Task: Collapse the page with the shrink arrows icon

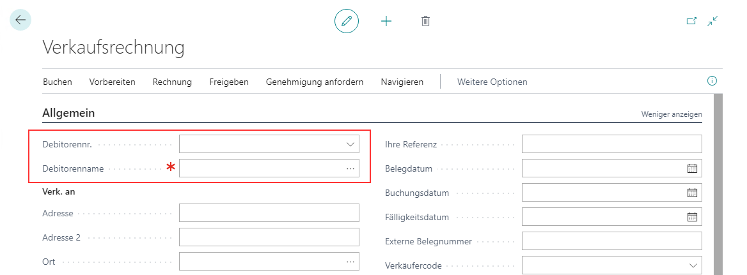Action: click(x=712, y=21)
